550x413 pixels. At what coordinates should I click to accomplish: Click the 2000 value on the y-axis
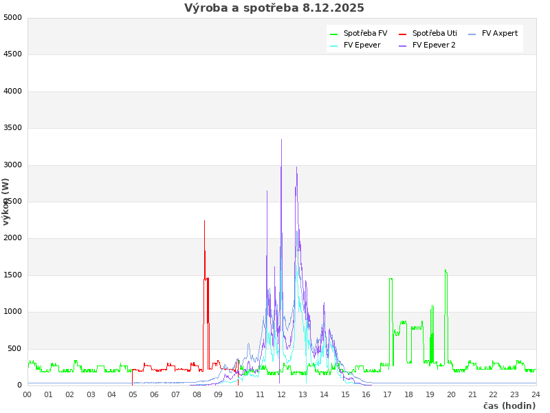coord(12,238)
